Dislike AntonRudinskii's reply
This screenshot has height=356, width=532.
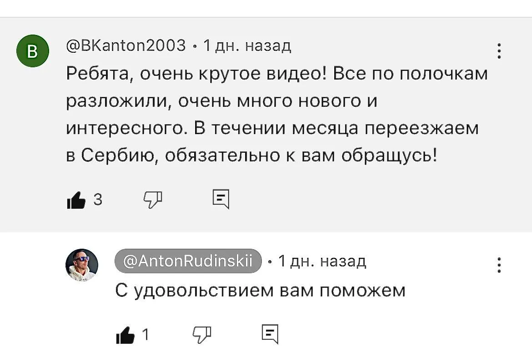(x=202, y=335)
